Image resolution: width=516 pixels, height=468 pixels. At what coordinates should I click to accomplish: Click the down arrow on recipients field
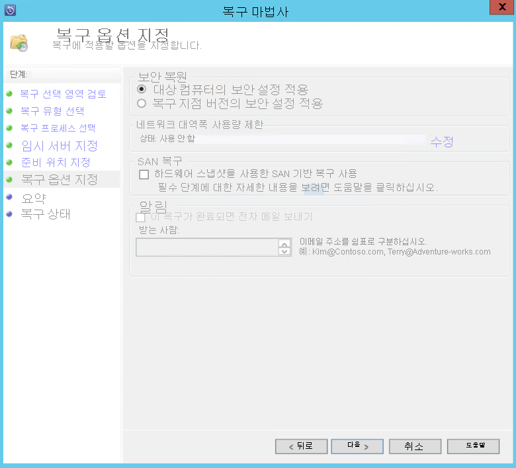click(284, 251)
